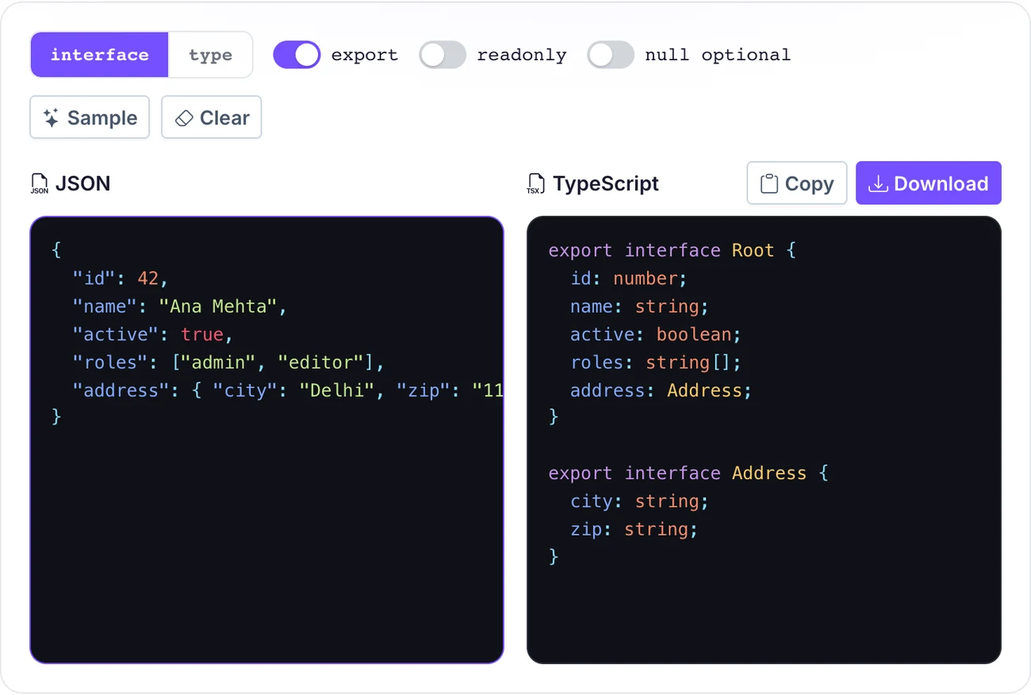The width and height of the screenshot is (1031, 695).
Task: Turn on null optional toggle
Action: tap(611, 55)
